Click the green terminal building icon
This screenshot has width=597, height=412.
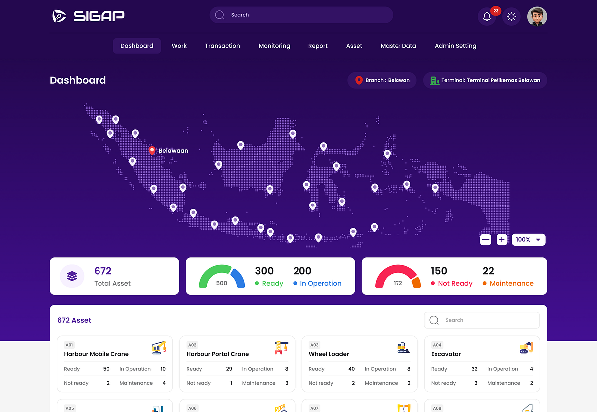click(x=434, y=80)
